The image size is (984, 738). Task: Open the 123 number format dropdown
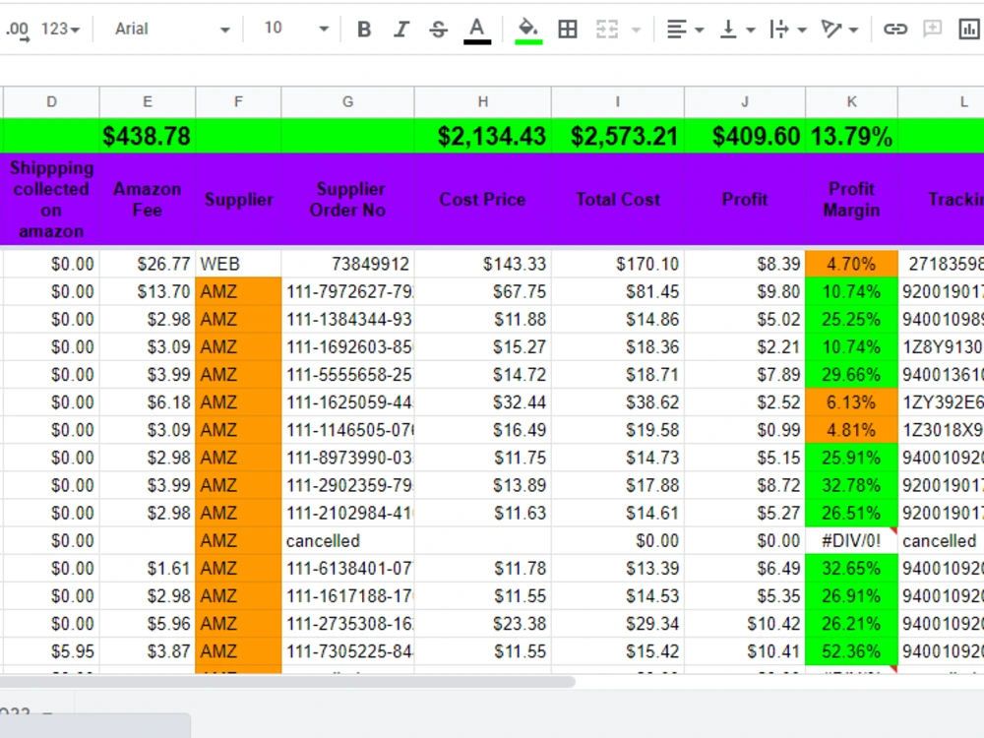pos(60,29)
